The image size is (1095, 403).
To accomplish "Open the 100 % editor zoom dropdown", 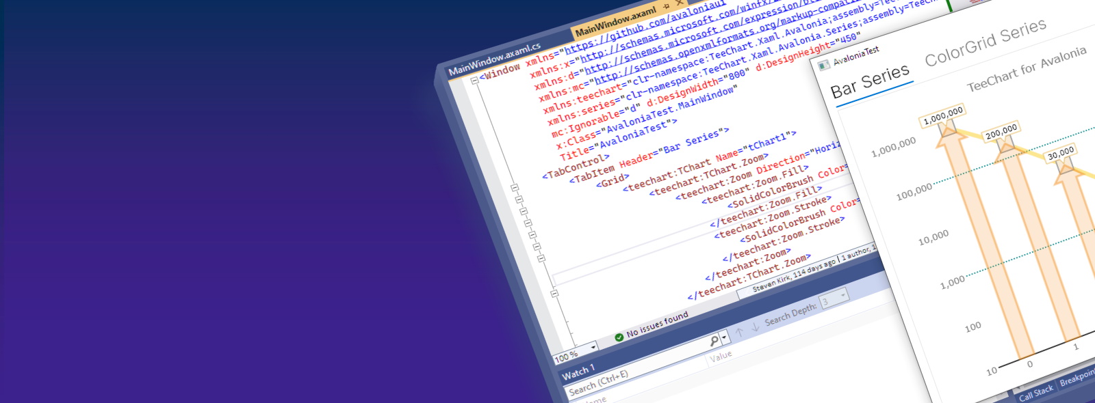I will coord(593,347).
